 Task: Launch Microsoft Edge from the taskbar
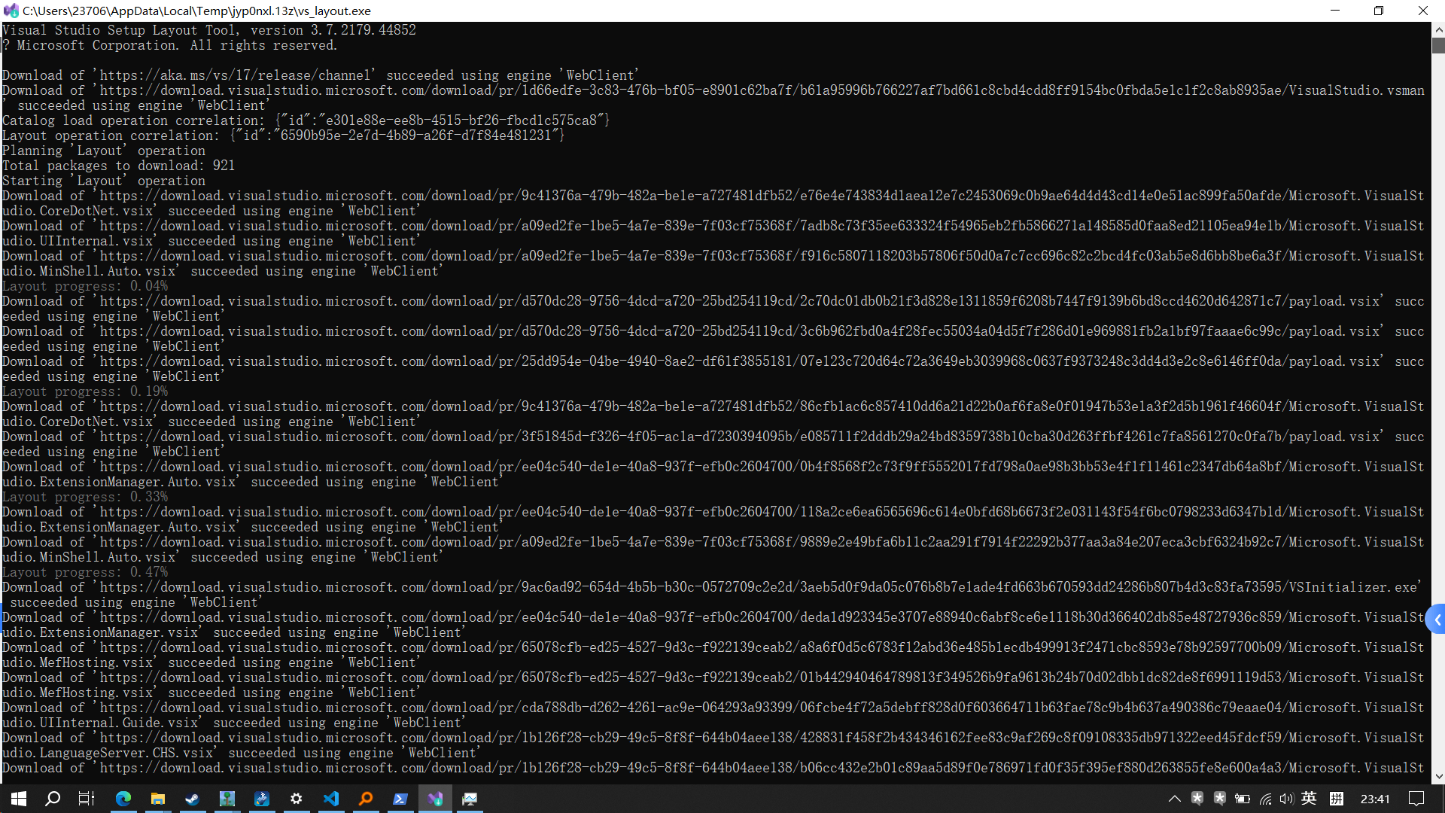pos(123,799)
